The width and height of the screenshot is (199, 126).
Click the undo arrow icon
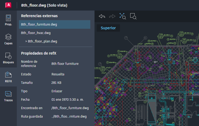click(102, 16)
